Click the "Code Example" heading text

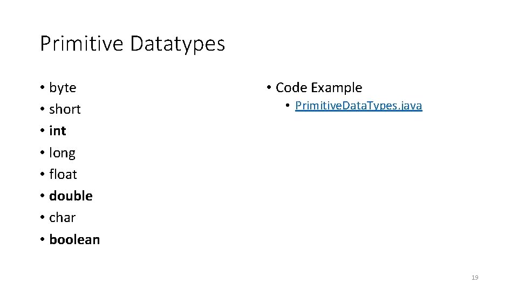(319, 88)
